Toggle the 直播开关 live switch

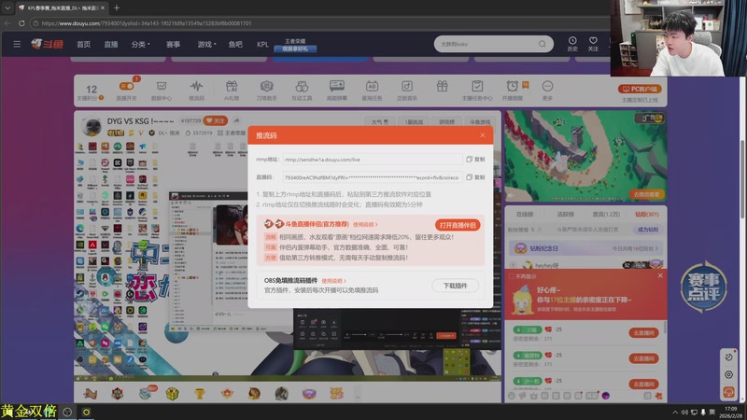point(126,91)
